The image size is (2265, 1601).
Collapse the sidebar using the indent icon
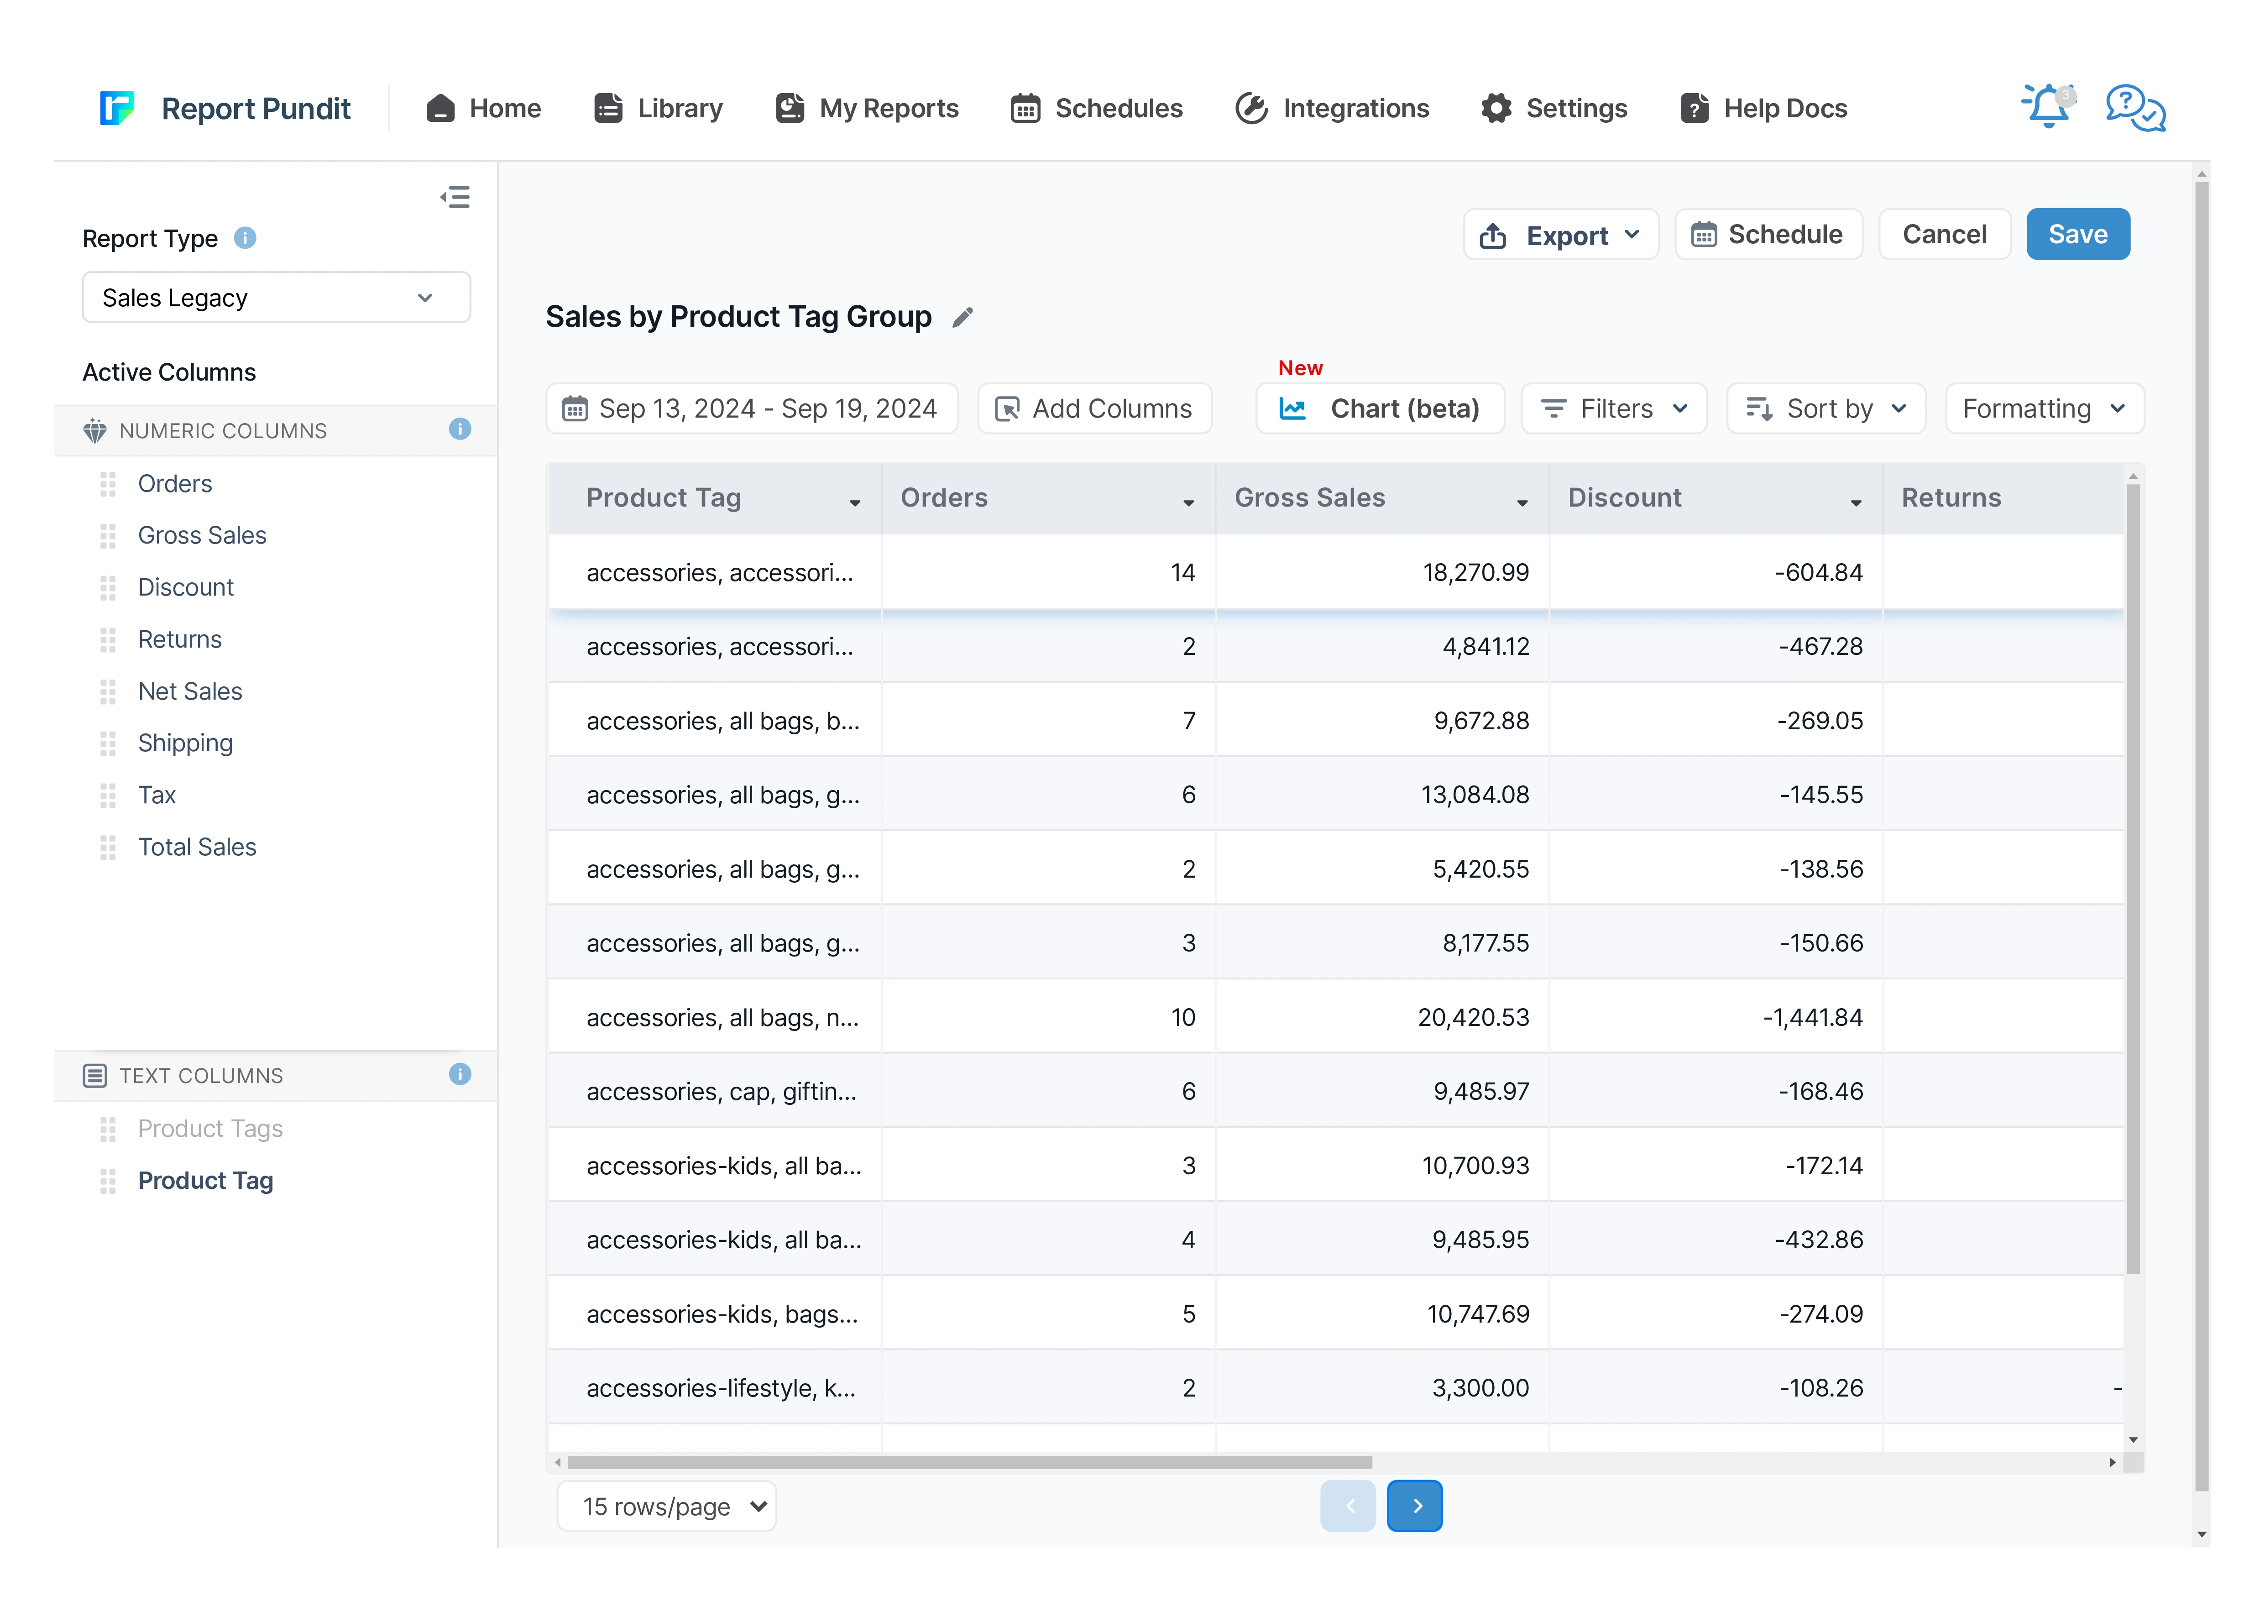pos(455,197)
